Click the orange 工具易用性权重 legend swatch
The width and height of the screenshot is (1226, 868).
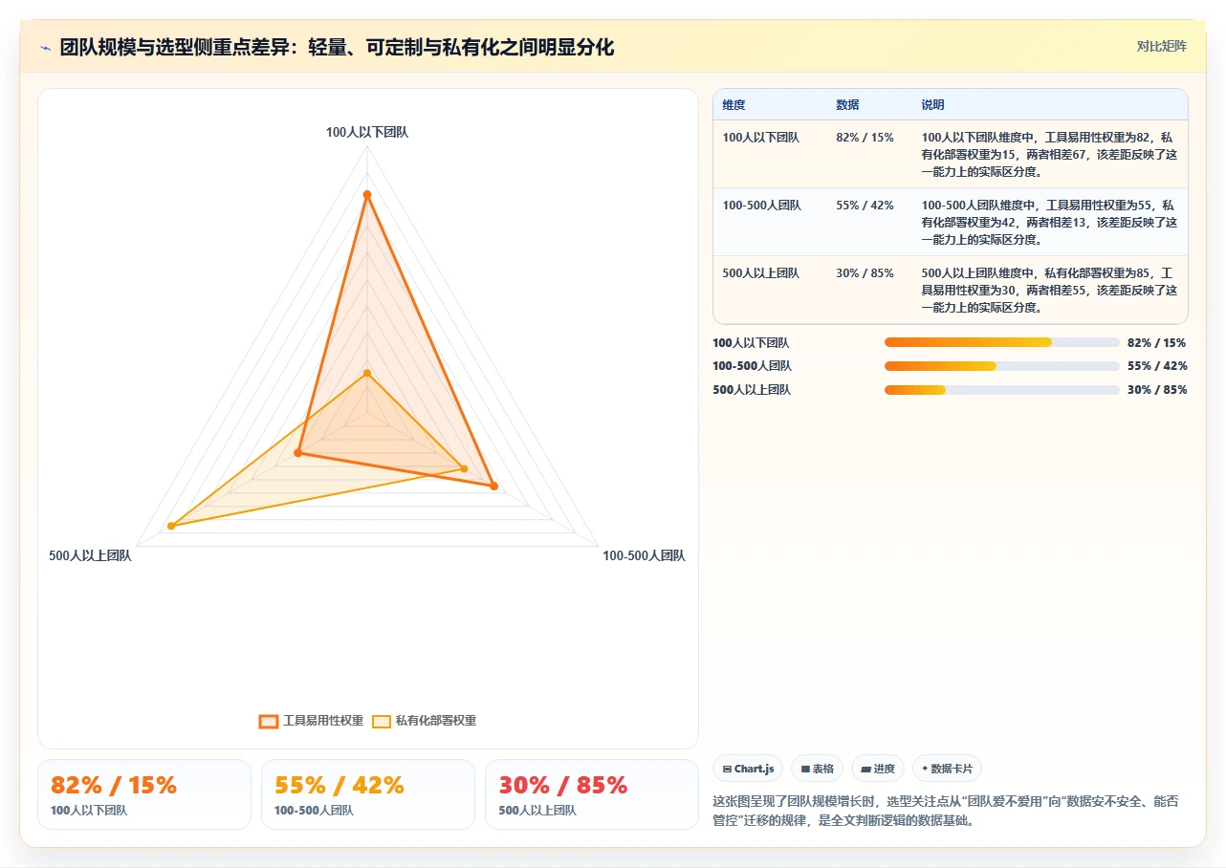269,721
